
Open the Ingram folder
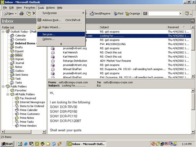(x=19, y=59)
